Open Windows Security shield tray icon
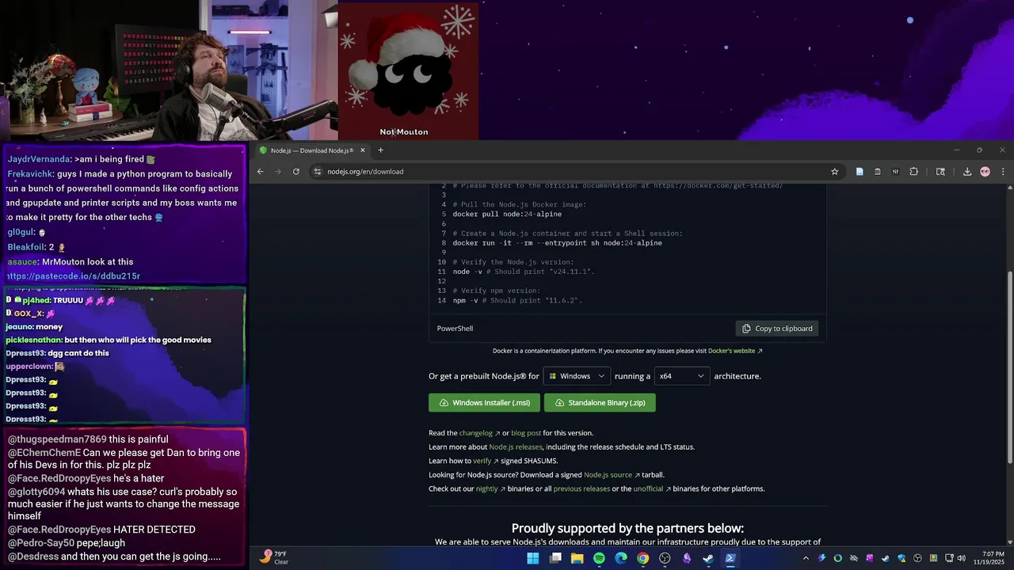This screenshot has height=570, width=1014. (902, 558)
